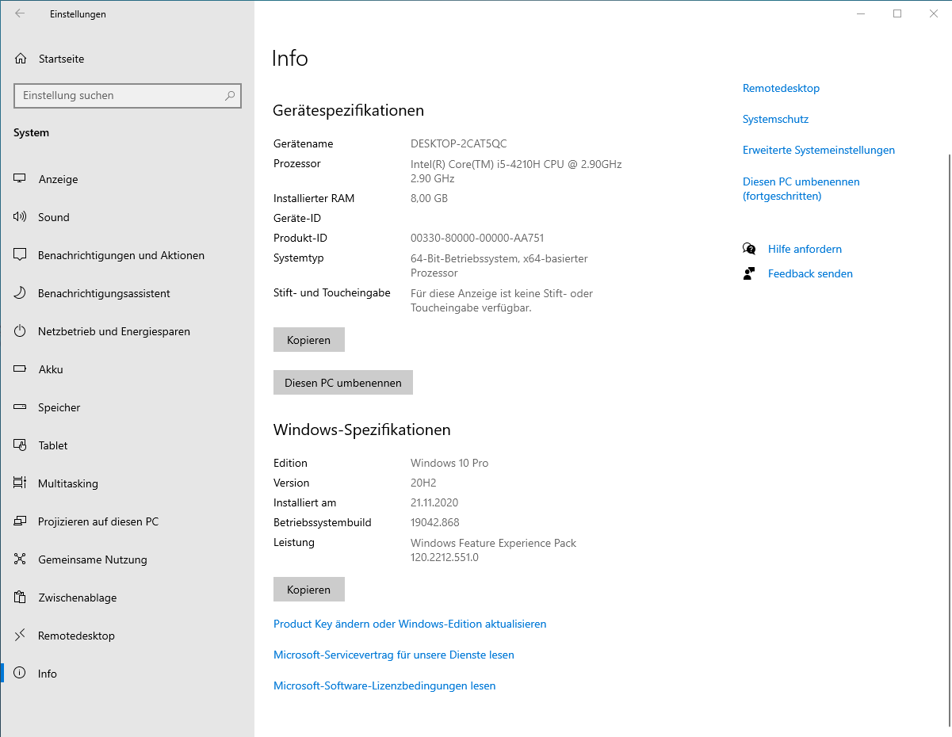Copy device specs with Kopieren under Gerätespezifikationen
952x737 pixels.
pos(309,340)
